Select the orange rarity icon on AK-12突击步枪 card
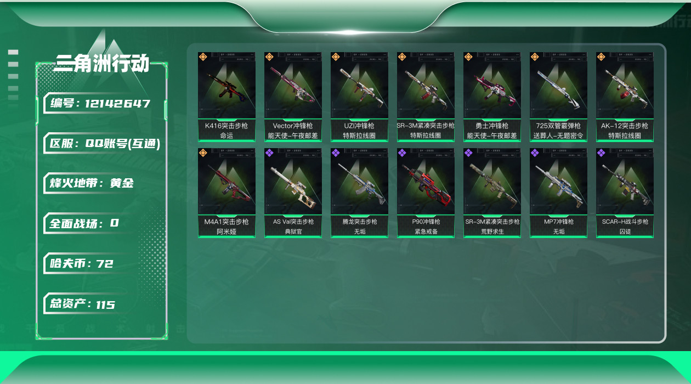691x384 pixels. coord(601,57)
